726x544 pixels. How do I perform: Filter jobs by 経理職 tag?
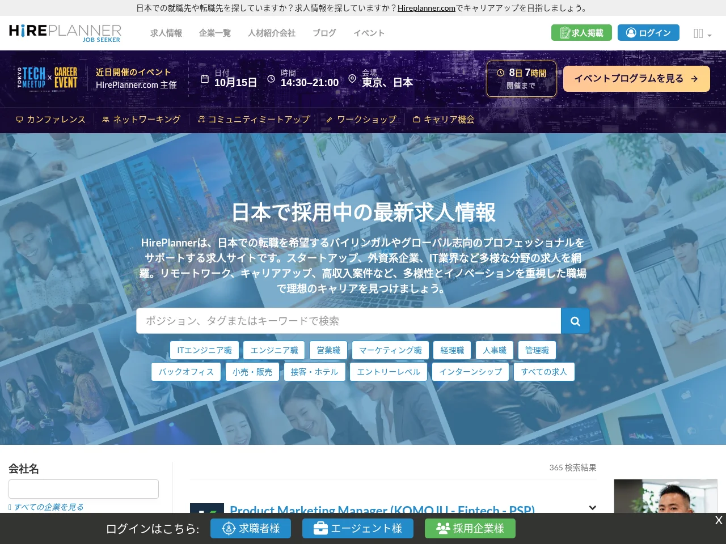tap(452, 350)
